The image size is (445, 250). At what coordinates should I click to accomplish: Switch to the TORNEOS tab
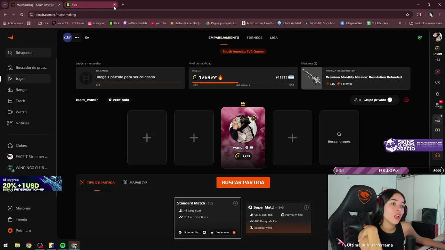click(254, 37)
